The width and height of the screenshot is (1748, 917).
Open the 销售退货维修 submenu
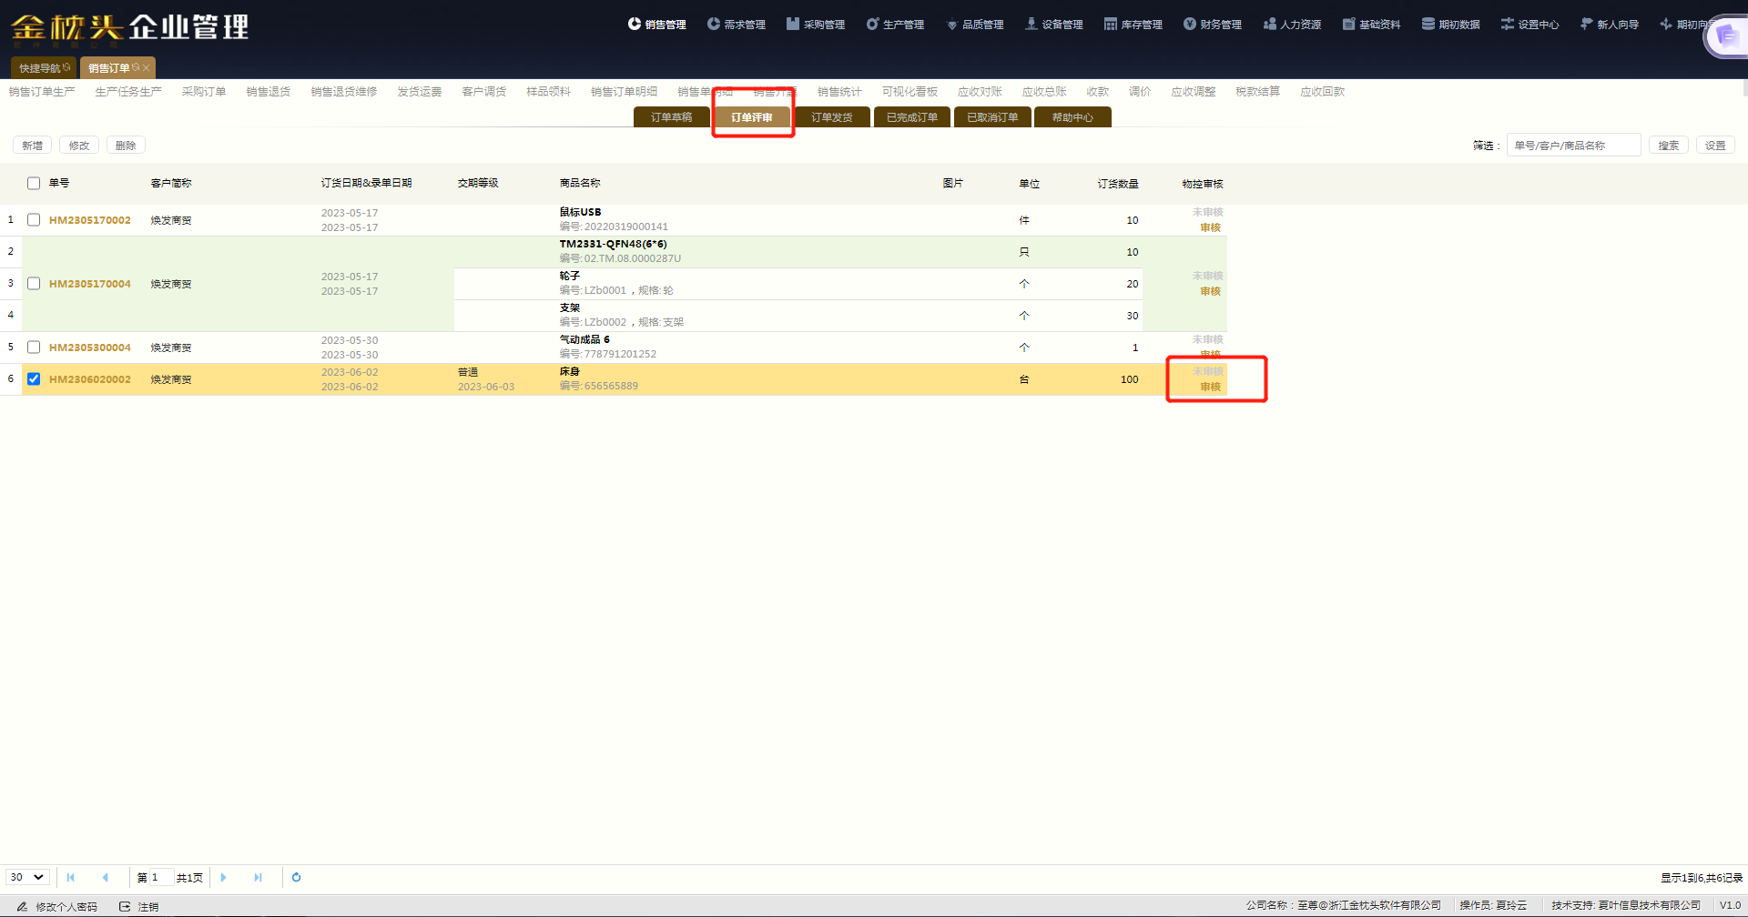pyautogui.click(x=344, y=92)
